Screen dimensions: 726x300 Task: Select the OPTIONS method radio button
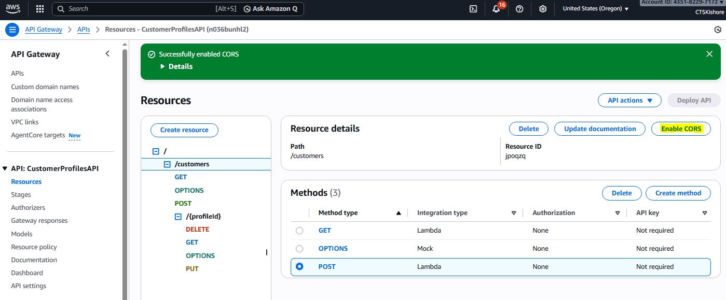pyautogui.click(x=299, y=249)
